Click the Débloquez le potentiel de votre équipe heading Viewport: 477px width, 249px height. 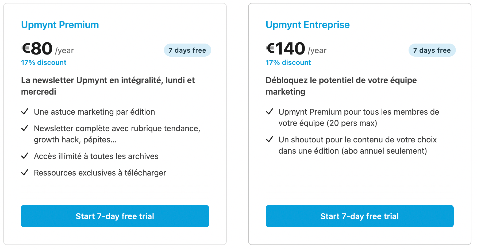(341, 86)
